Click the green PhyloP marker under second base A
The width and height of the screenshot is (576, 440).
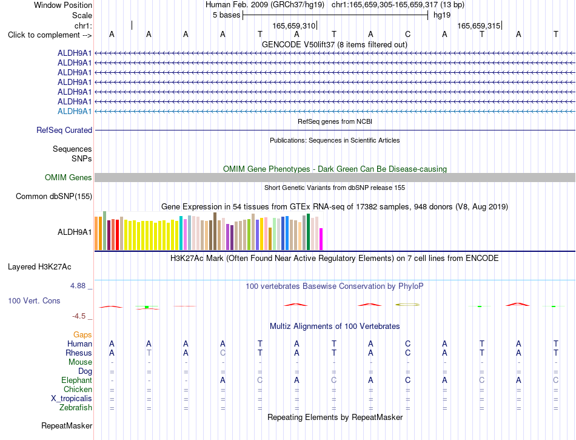coord(147,307)
